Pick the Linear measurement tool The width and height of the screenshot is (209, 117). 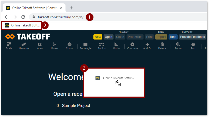pos(55,44)
